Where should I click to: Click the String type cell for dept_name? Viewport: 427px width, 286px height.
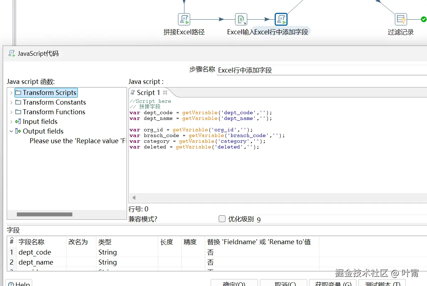[x=127, y=262]
